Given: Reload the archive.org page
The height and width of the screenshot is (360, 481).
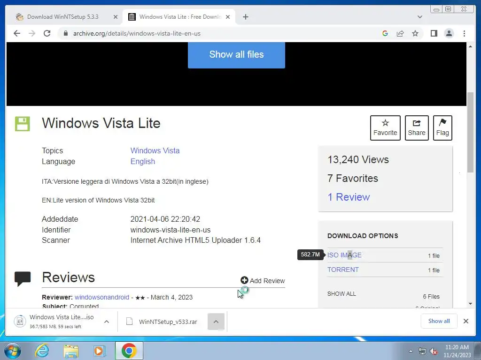Looking at the screenshot, I should click(x=47, y=33).
